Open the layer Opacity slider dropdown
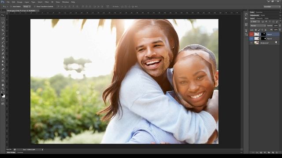The width and height of the screenshot is (282, 158). 280,25
